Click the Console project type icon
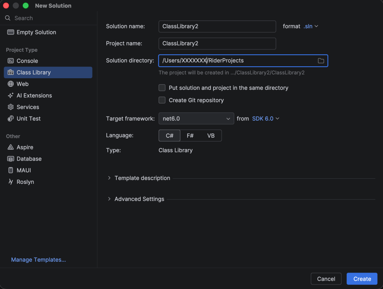 coord(10,61)
